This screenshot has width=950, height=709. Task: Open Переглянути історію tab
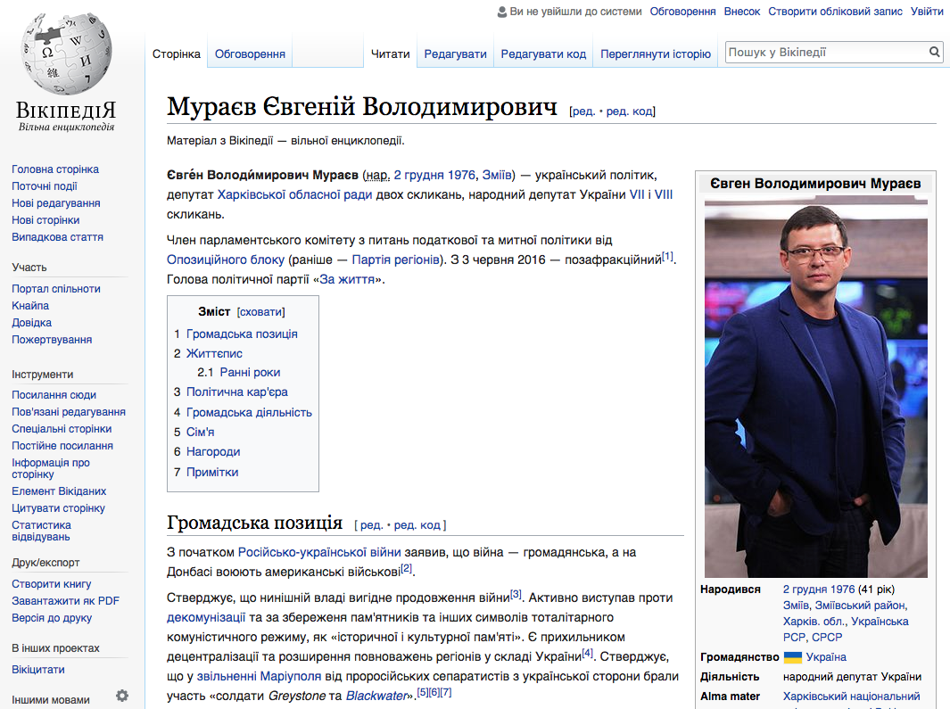(656, 54)
